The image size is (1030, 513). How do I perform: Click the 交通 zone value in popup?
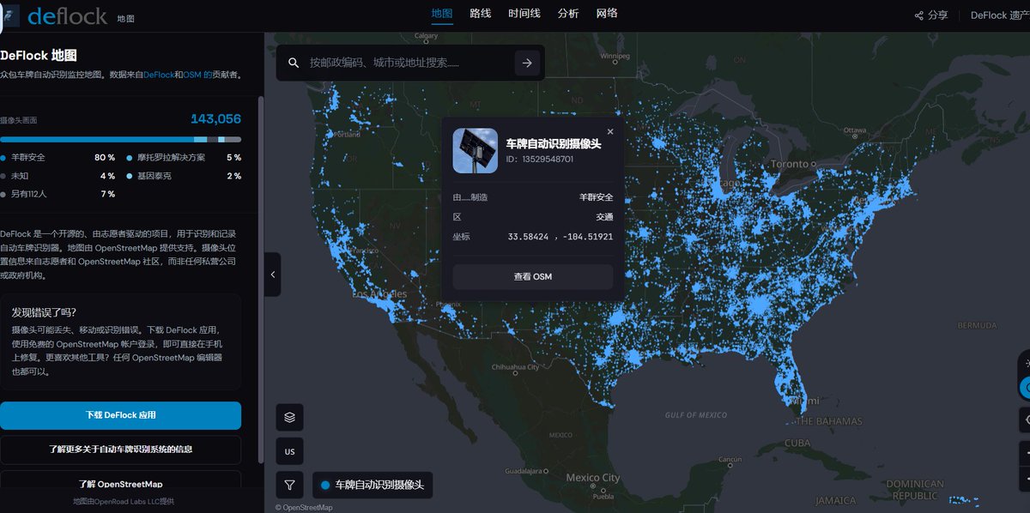tap(604, 217)
